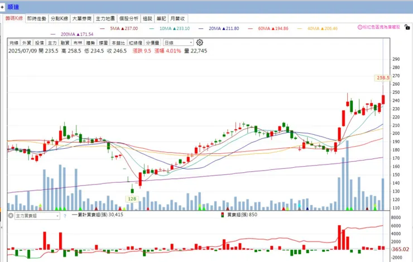The width and height of the screenshot is (413, 262).
Task: Click the 買賣超(張) 850 label
Action: 242,215
